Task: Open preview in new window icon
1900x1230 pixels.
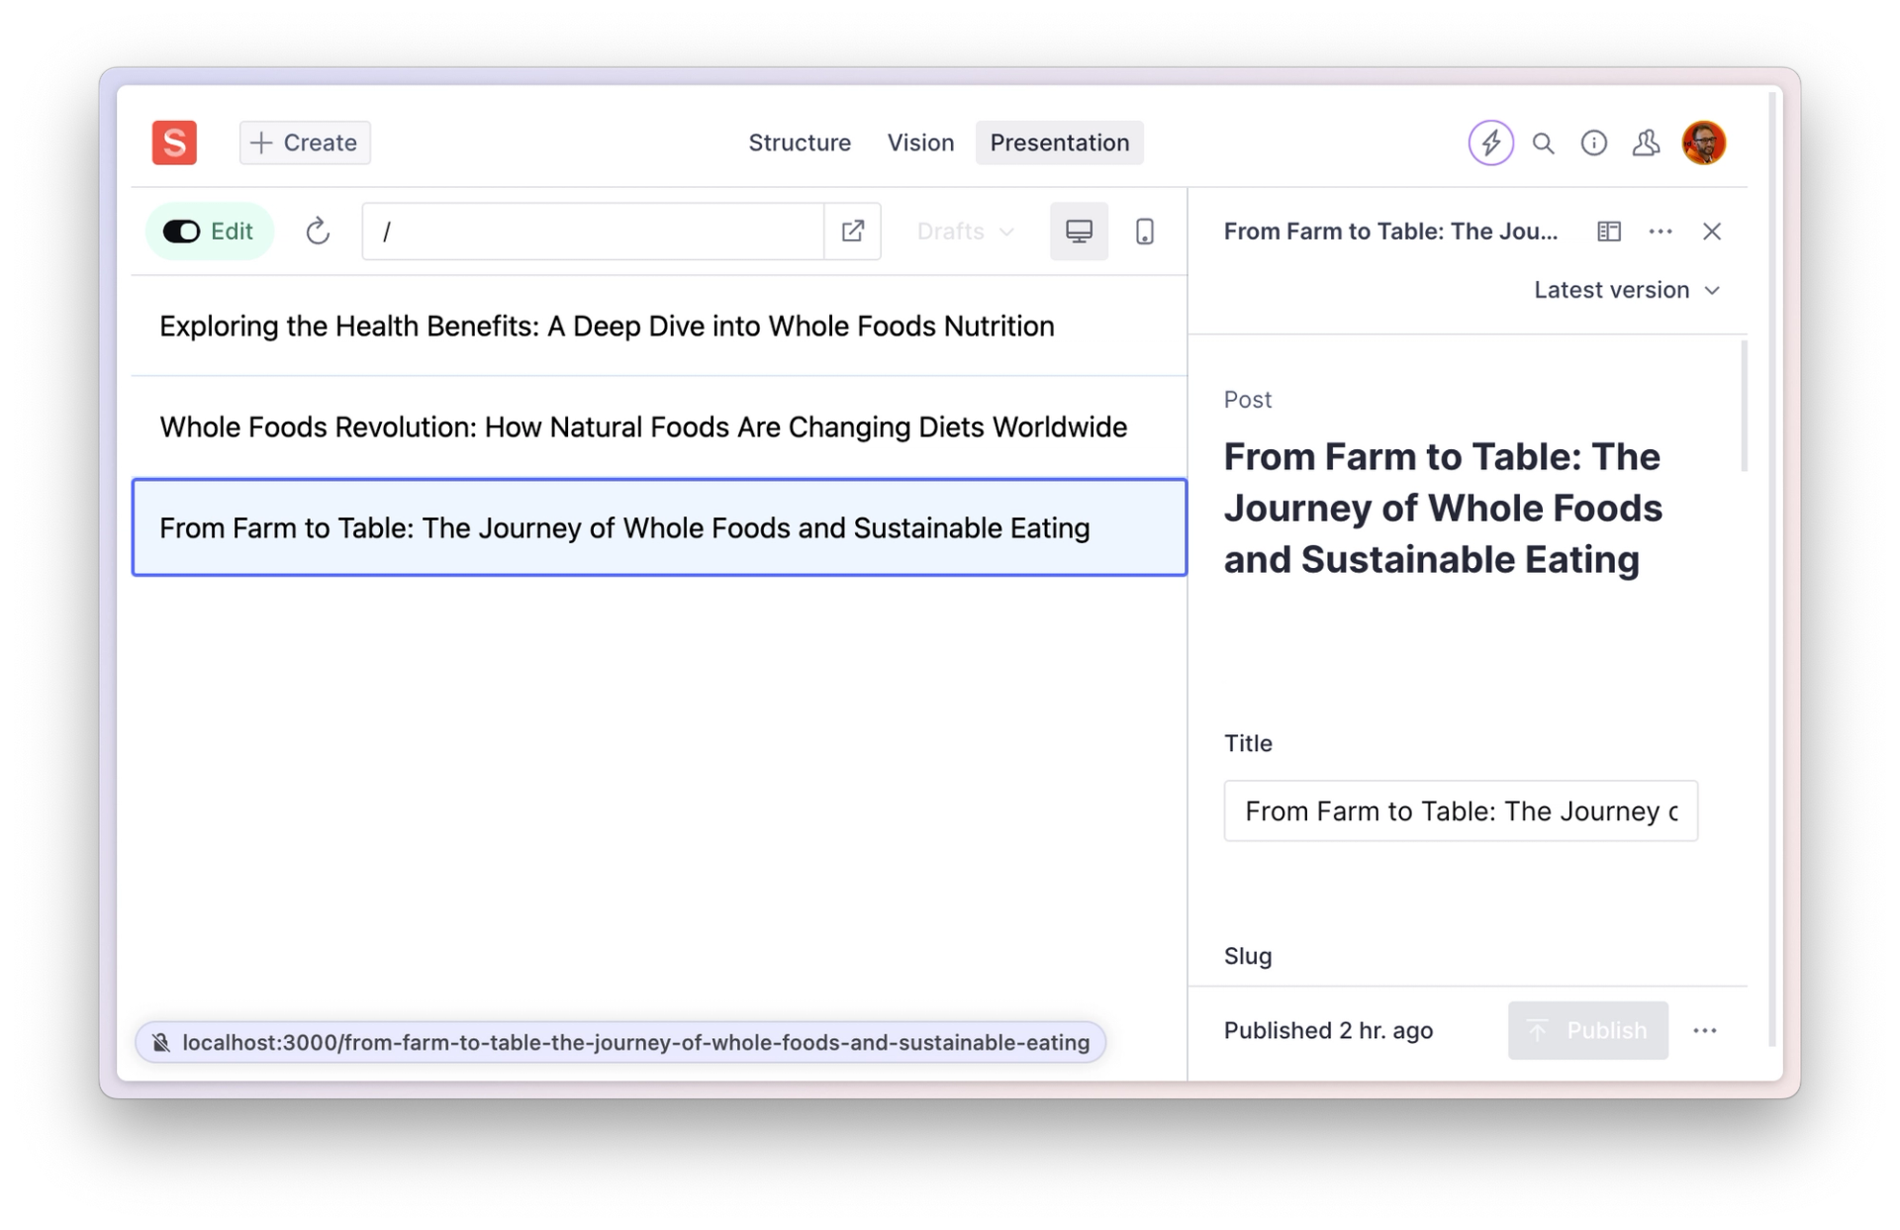Action: coord(852,232)
